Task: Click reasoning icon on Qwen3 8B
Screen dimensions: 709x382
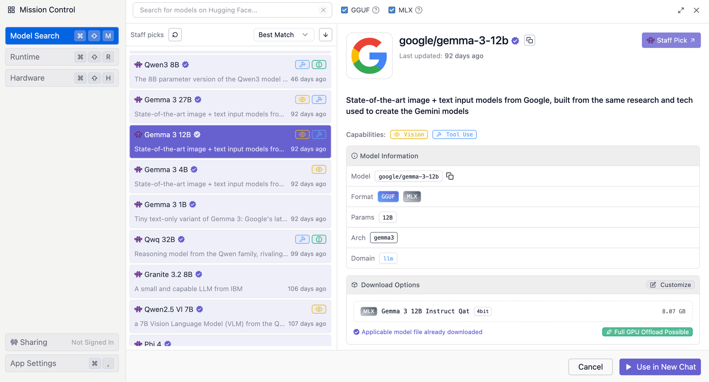Action: (319, 65)
